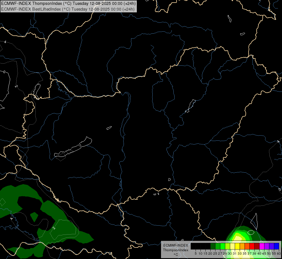Viewport: 282px width, 259px height.
Task: Click the legend tick value '39'
Action: point(254,254)
